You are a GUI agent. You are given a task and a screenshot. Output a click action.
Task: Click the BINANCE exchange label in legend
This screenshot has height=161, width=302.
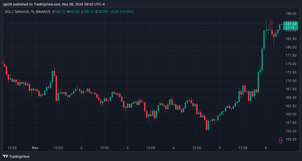43,12
